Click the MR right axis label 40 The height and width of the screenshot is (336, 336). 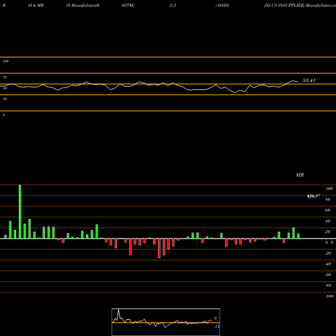328,221
